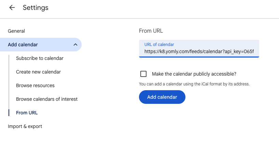Open Subscribe to calendar

click(x=40, y=58)
